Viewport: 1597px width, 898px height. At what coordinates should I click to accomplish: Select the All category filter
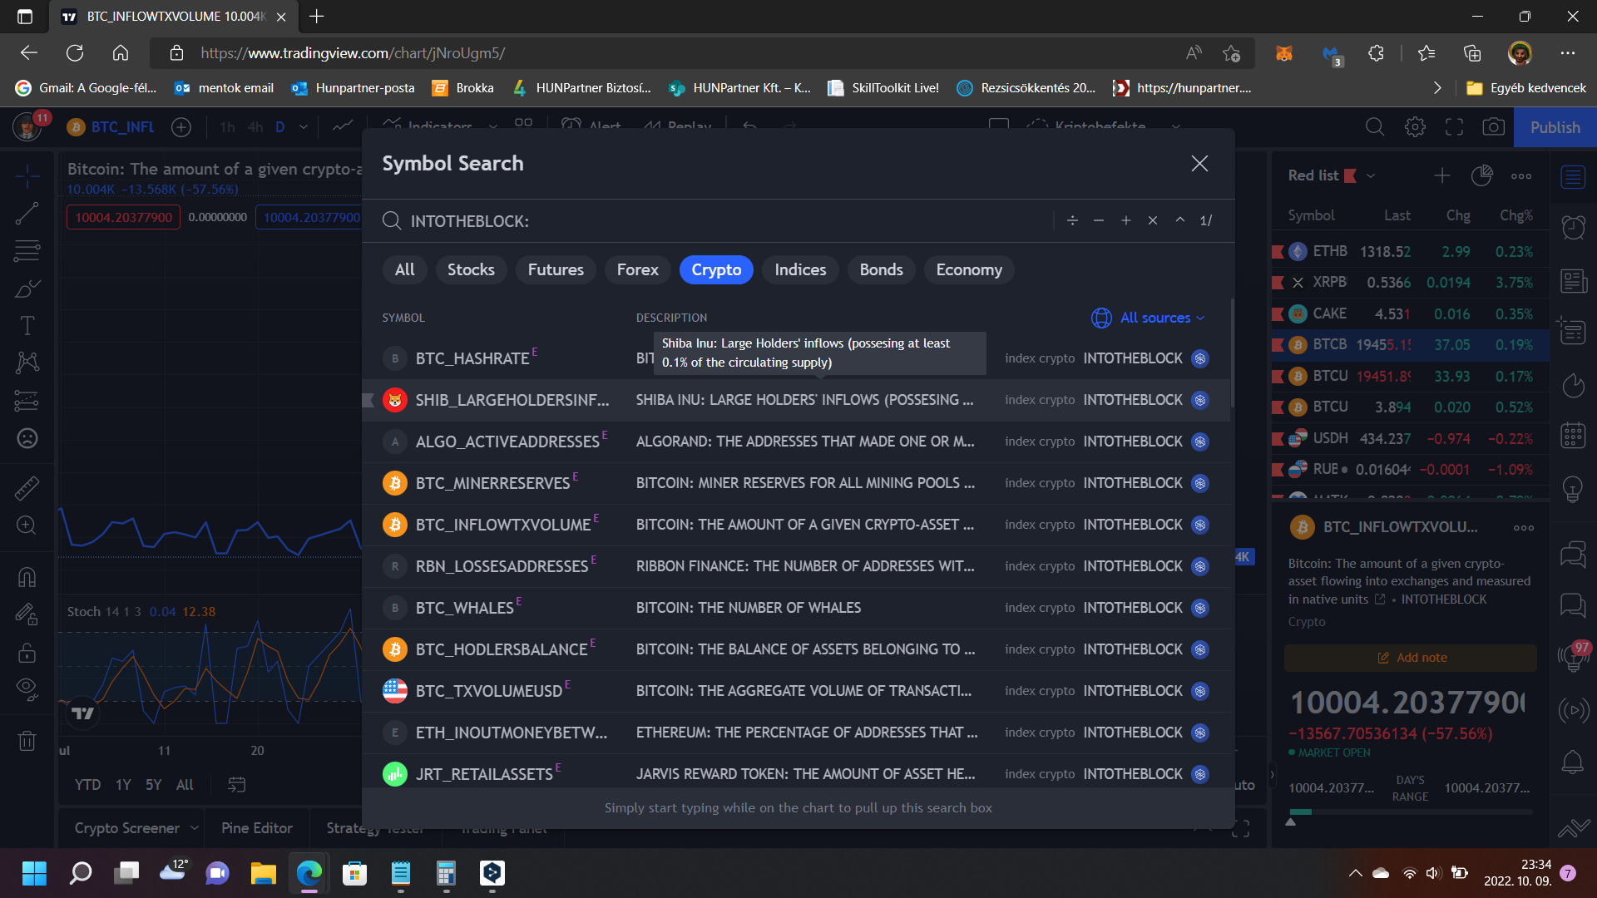pyautogui.click(x=404, y=270)
